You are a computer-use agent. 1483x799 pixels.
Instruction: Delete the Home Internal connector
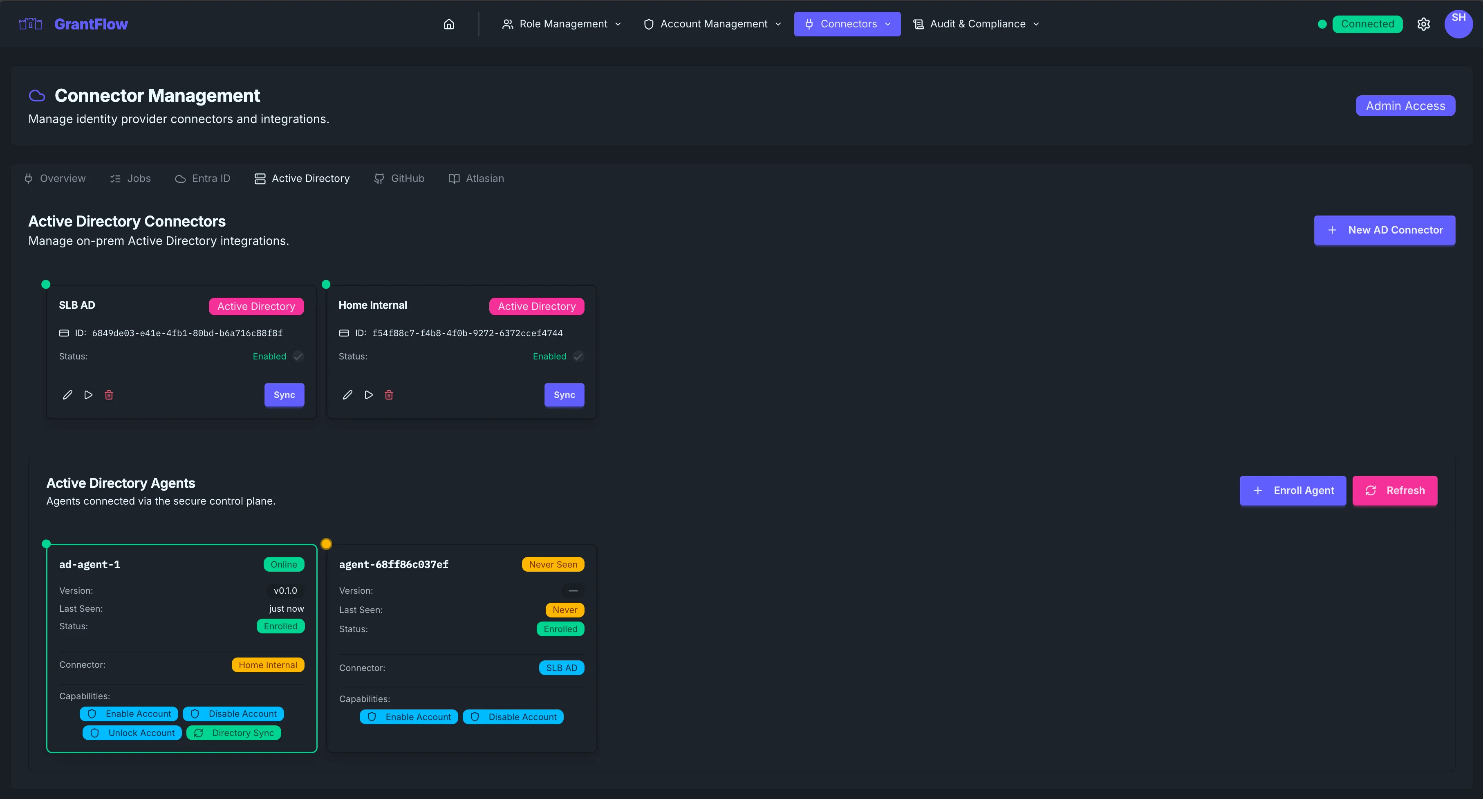coord(389,395)
